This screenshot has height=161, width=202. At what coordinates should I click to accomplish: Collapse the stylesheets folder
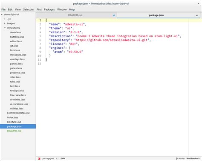tap(5, 28)
